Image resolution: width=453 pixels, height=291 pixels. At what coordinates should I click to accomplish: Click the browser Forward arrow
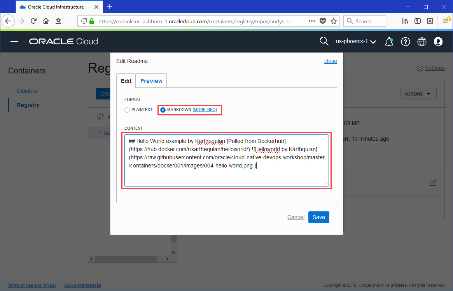[21, 21]
